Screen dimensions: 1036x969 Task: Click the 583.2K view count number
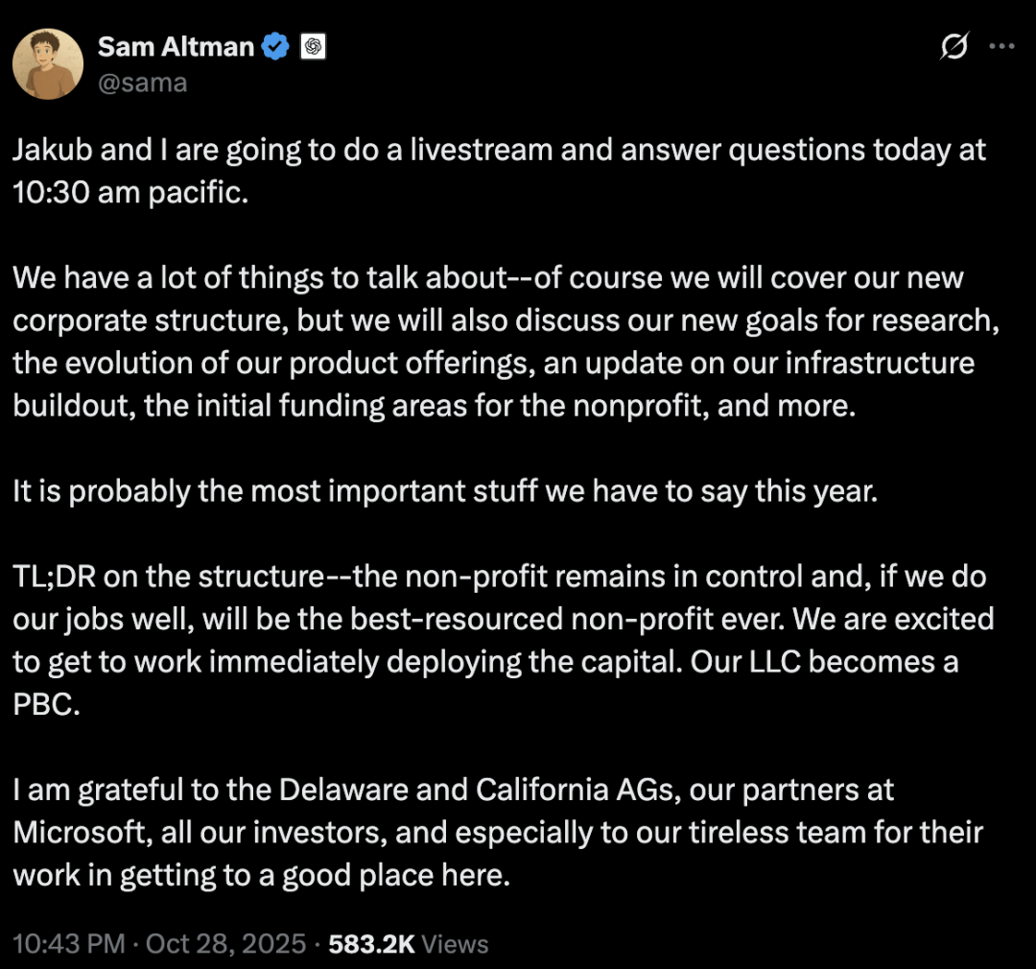point(372,943)
